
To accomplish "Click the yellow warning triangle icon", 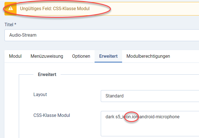I will point(11,8).
